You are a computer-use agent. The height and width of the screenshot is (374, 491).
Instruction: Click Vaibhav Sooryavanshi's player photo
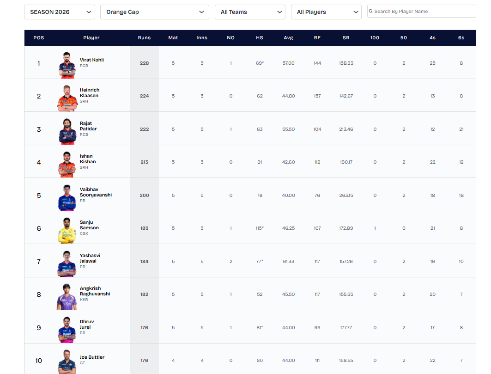tap(67, 197)
